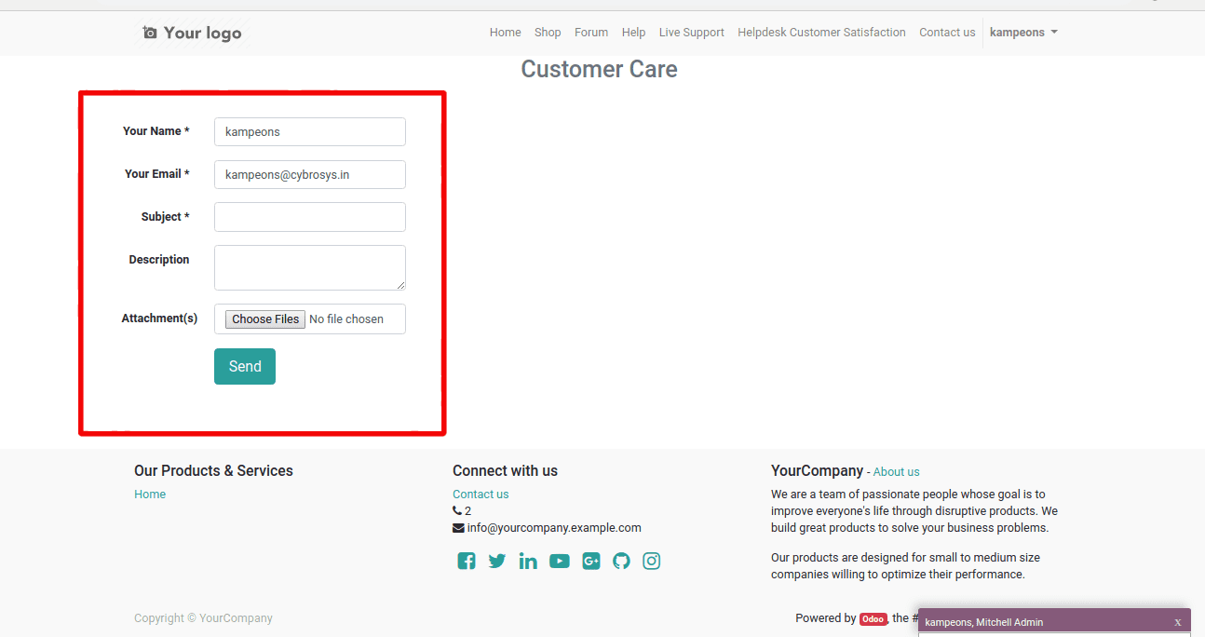Click the Our Products & Services heading

[213, 471]
